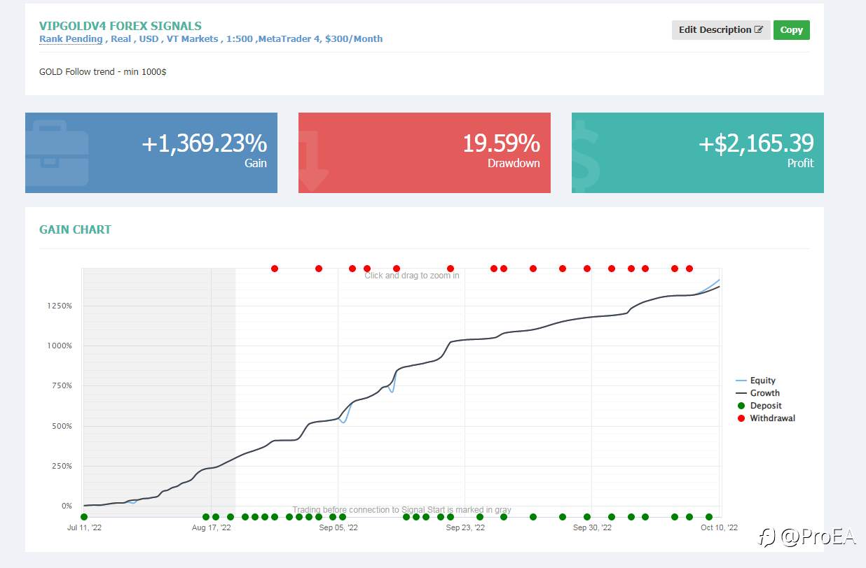Click the last green deposit marker near Oct 10
This screenshot has width=866, height=568.
tap(709, 517)
